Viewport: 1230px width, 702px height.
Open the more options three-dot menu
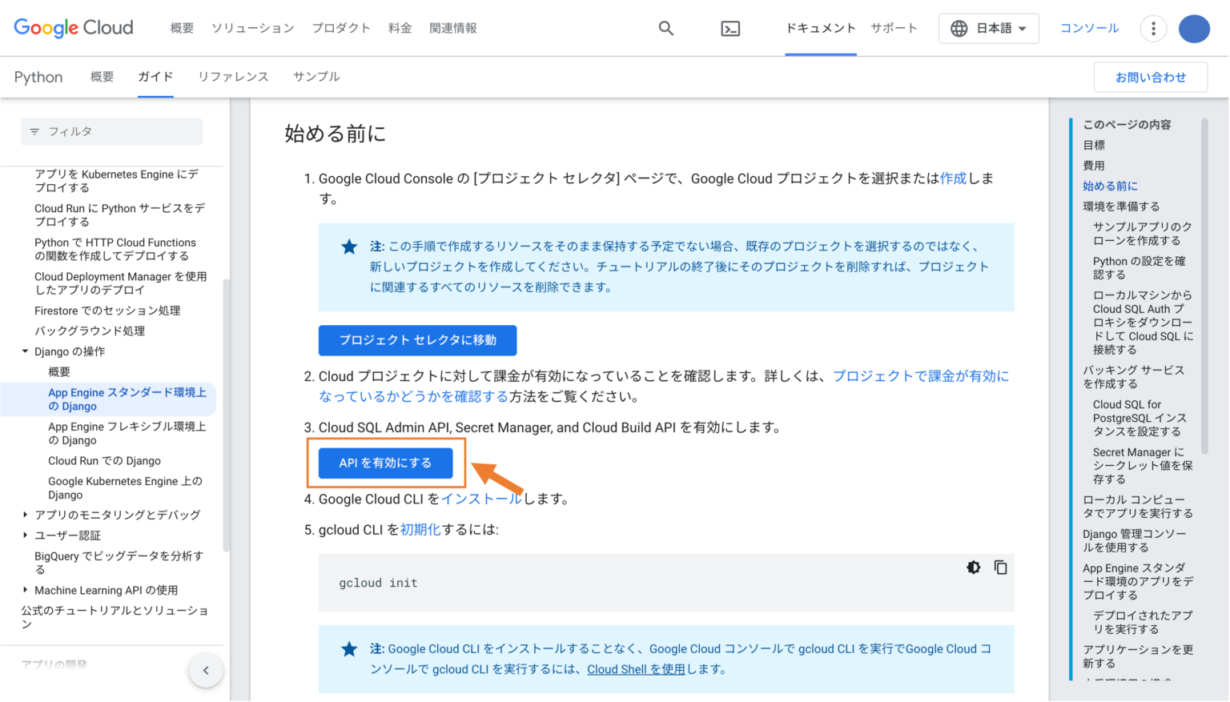[x=1153, y=28]
